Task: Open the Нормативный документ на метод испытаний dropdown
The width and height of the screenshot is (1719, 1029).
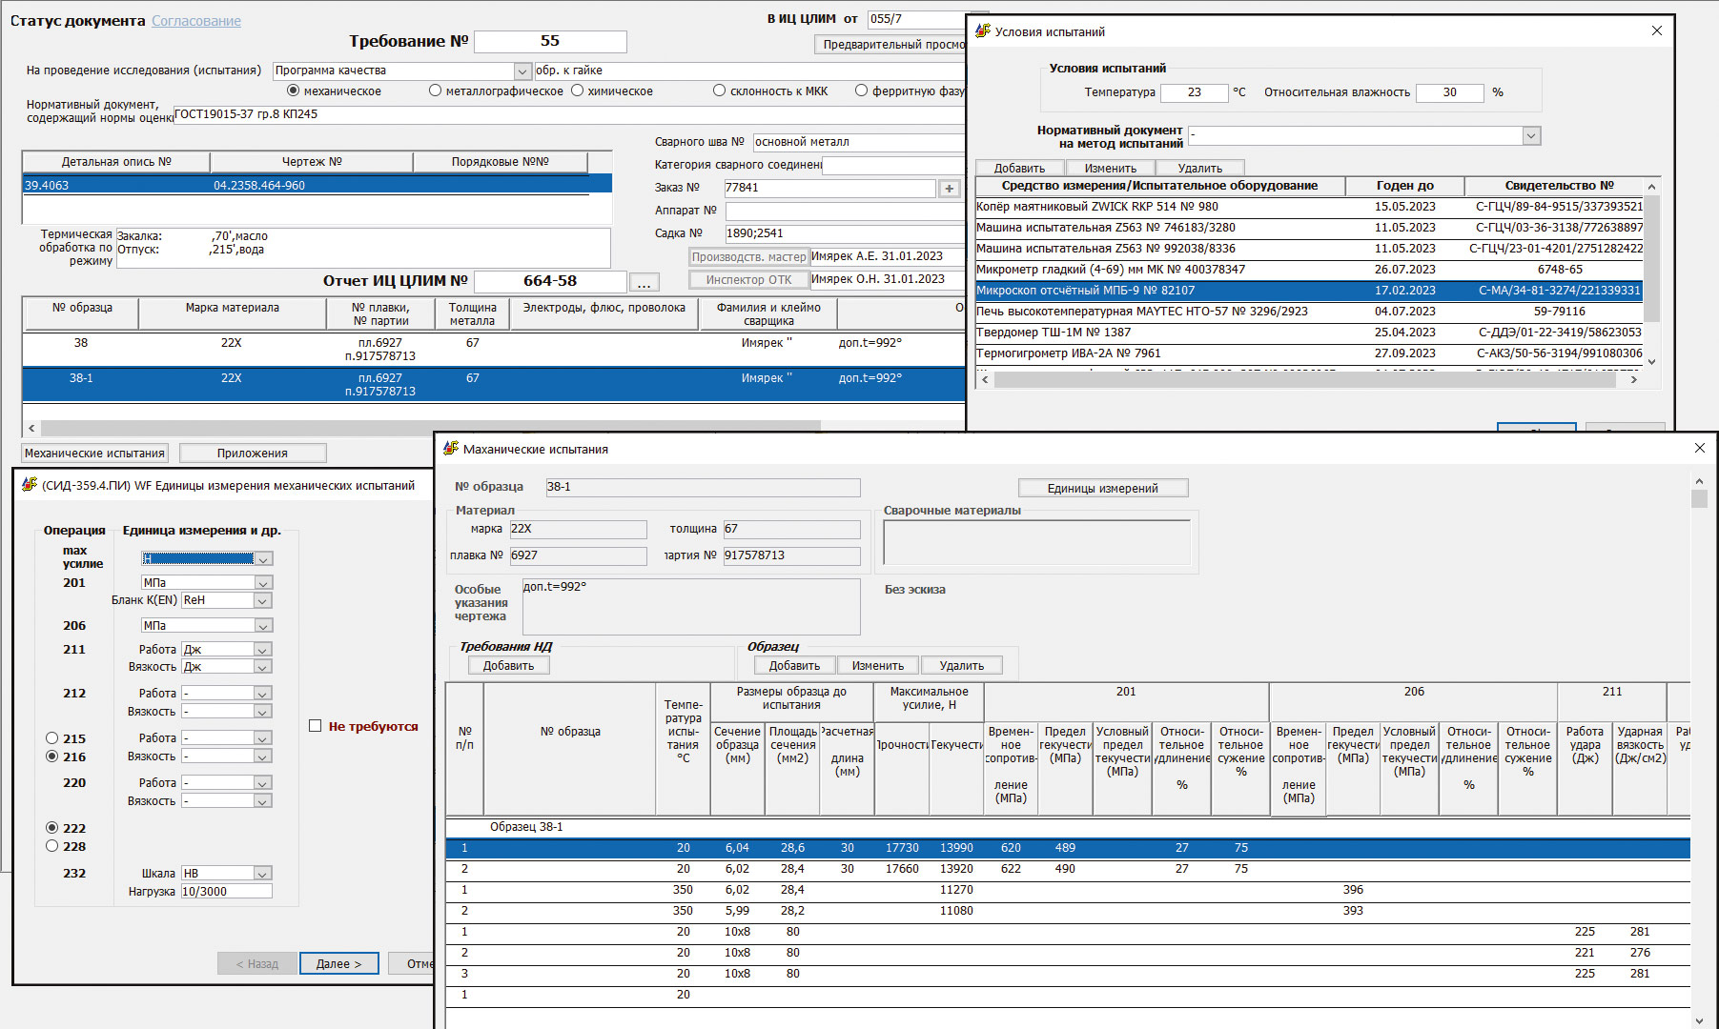Action: click(x=1530, y=136)
